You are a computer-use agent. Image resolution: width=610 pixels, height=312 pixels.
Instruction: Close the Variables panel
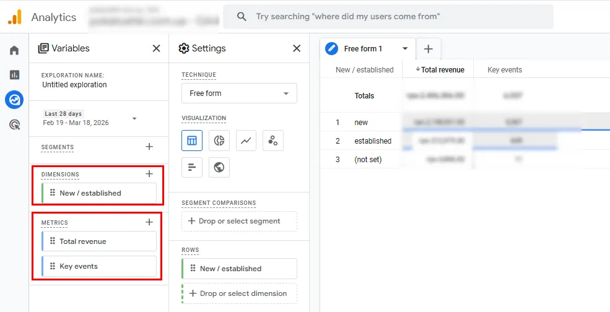pyautogui.click(x=156, y=48)
